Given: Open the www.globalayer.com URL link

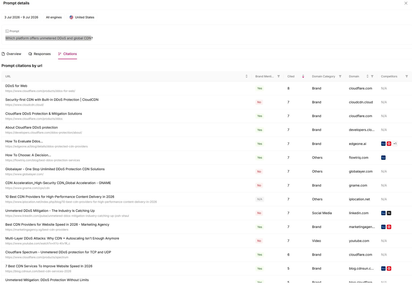Looking at the screenshot, I should (x=24, y=174).
